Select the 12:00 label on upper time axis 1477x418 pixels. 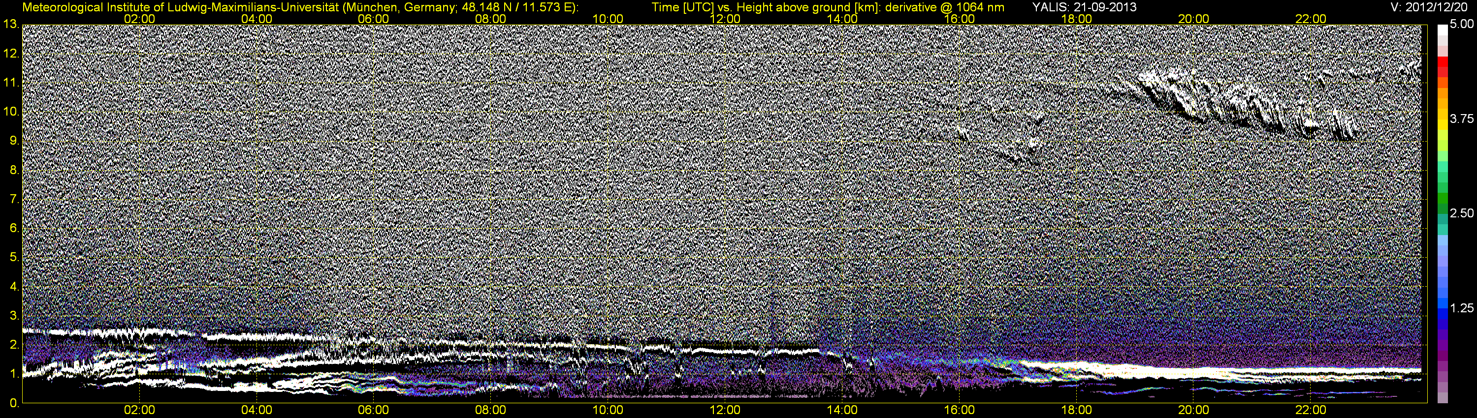click(x=725, y=19)
